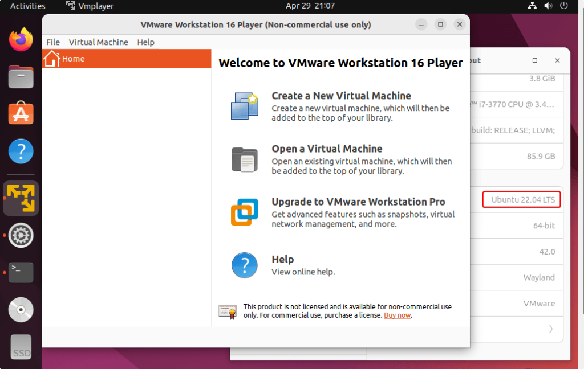Screen dimensions: 584x369
Task: Click the license notice icon at window bottom
Action: coord(228,310)
